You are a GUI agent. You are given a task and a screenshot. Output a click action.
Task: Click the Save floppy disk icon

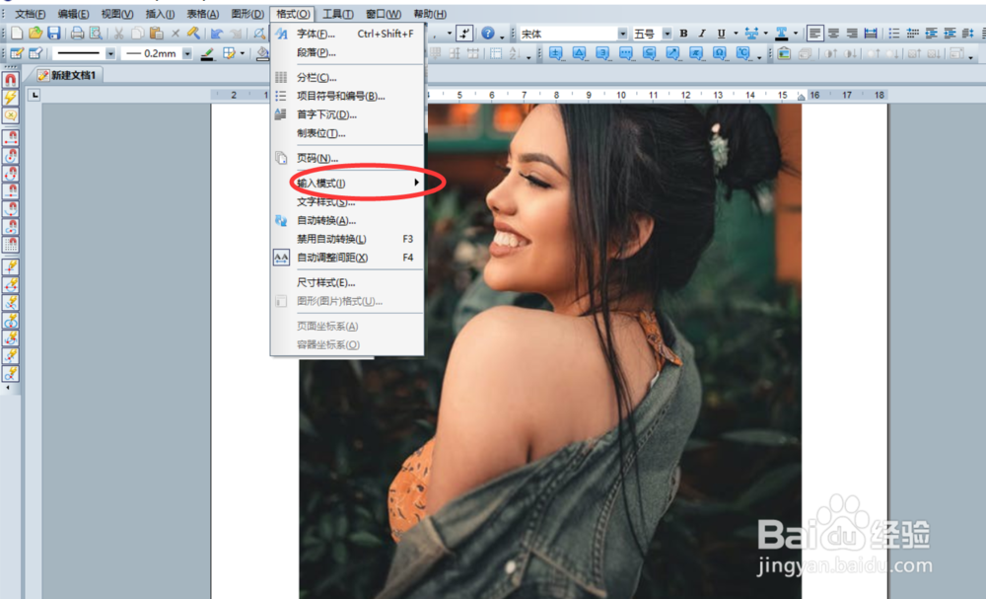tap(54, 34)
